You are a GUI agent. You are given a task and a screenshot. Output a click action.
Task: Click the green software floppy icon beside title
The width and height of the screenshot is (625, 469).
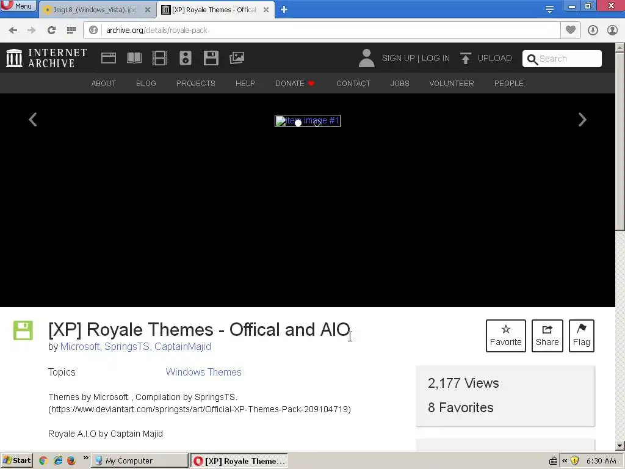23,330
